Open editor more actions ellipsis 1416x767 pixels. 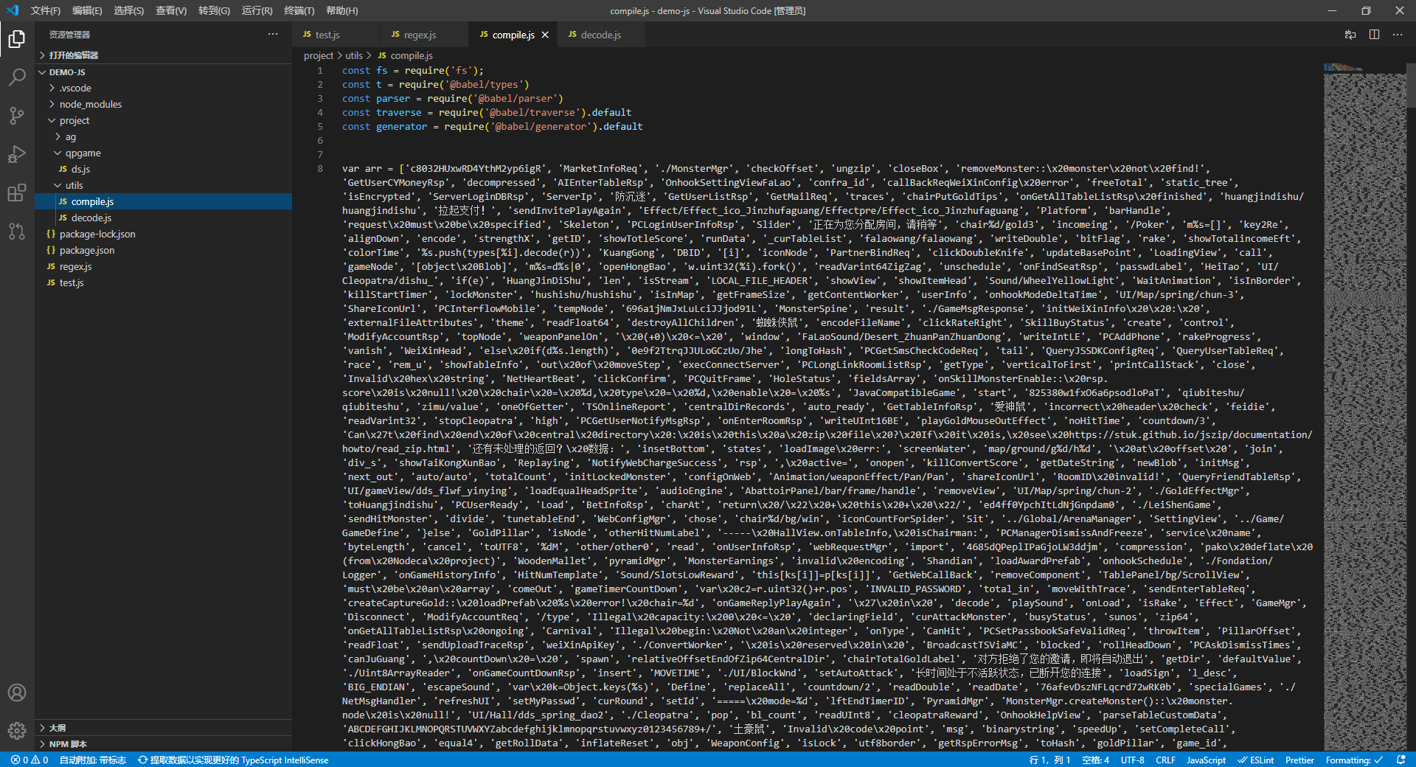1398,35
